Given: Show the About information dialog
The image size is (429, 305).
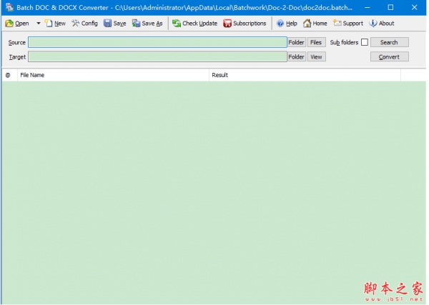Looking at the screenshot, I should [x=381, y=24].
